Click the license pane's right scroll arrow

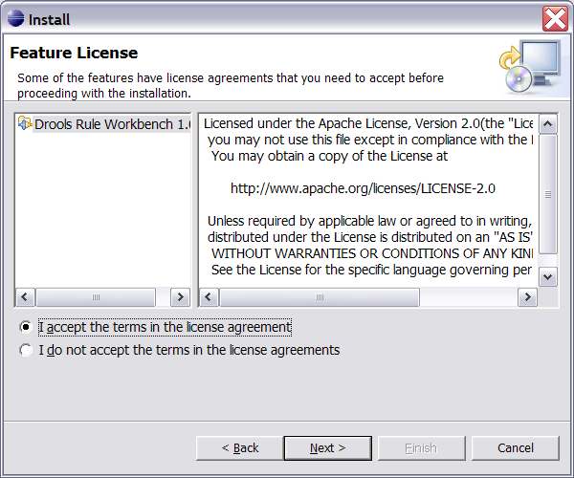point(526,297)
